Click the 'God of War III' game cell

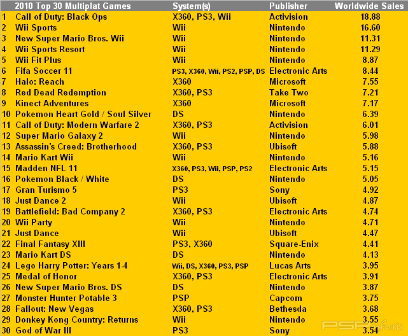click(x=43, y=330)
